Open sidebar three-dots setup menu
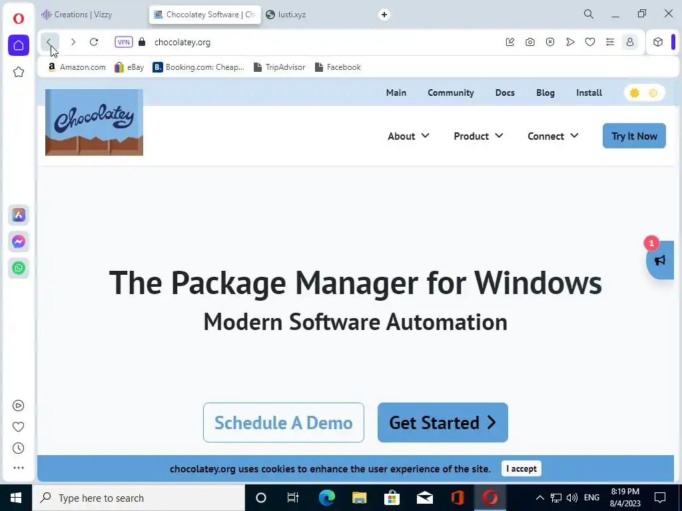The image size is (682, 511). click(x=18, y=468)
